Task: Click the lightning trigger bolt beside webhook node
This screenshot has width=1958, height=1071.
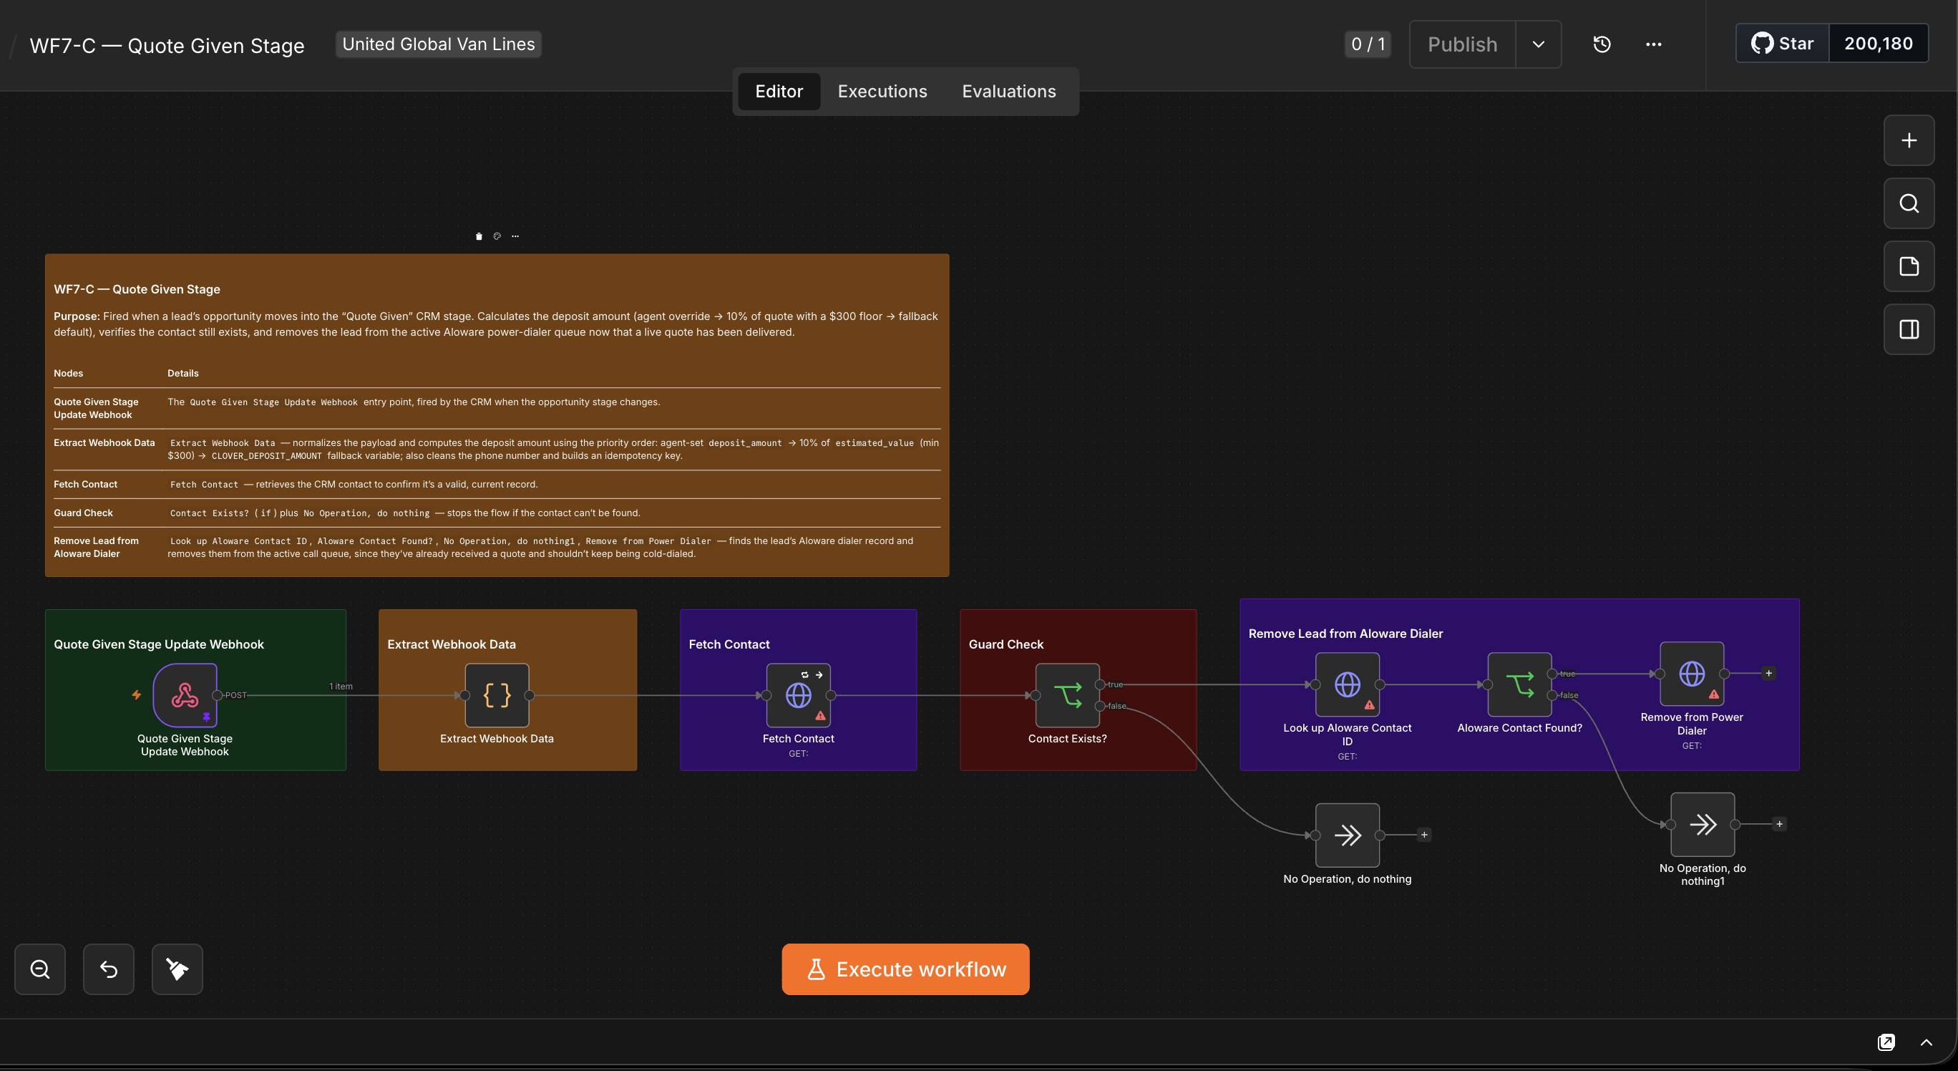Action: (137, 694)
